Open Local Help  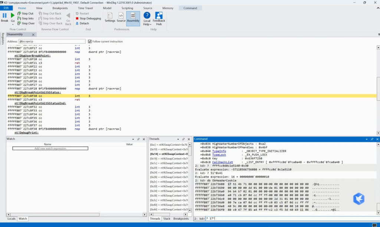tap(147, 19)
